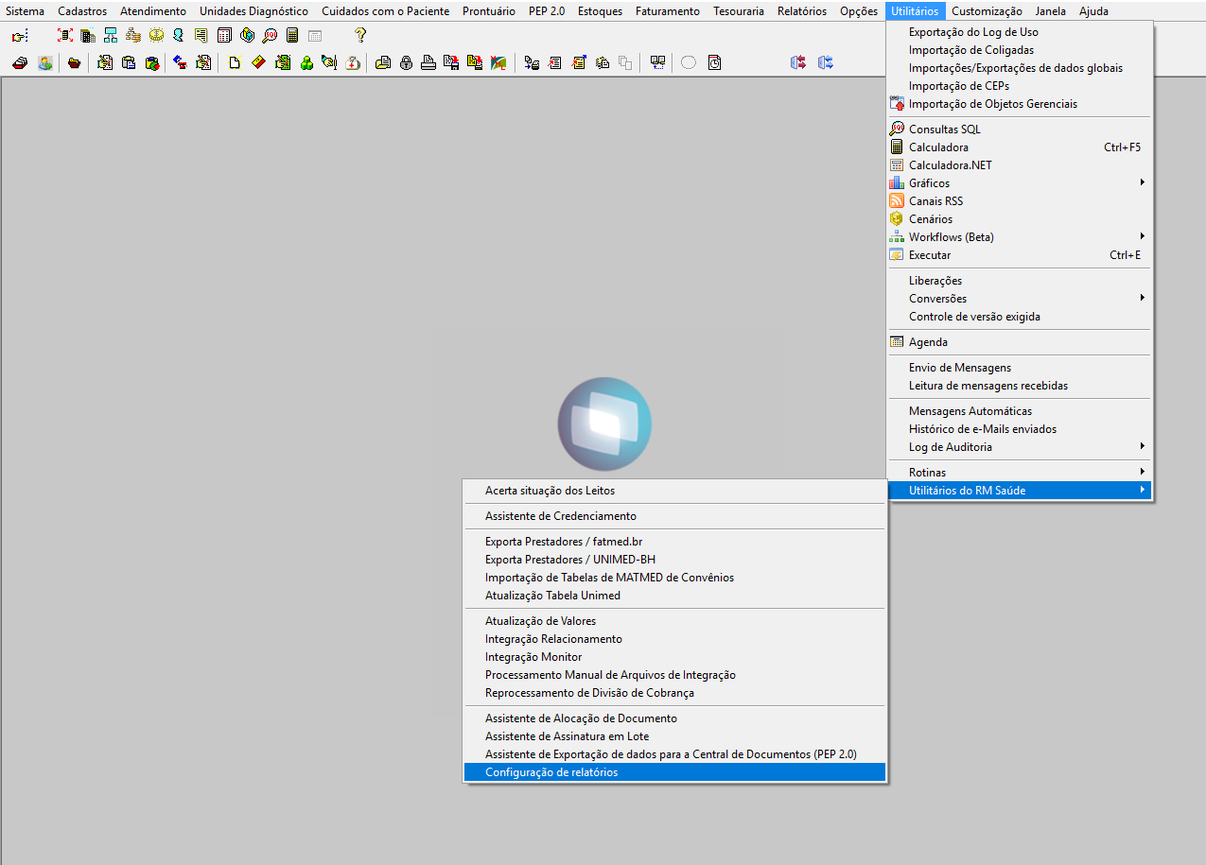This screenshot has height=865, width=1206.
Task: Select Envio de Mensagens
Action: pyautogui.click(x=1019, y=368)
